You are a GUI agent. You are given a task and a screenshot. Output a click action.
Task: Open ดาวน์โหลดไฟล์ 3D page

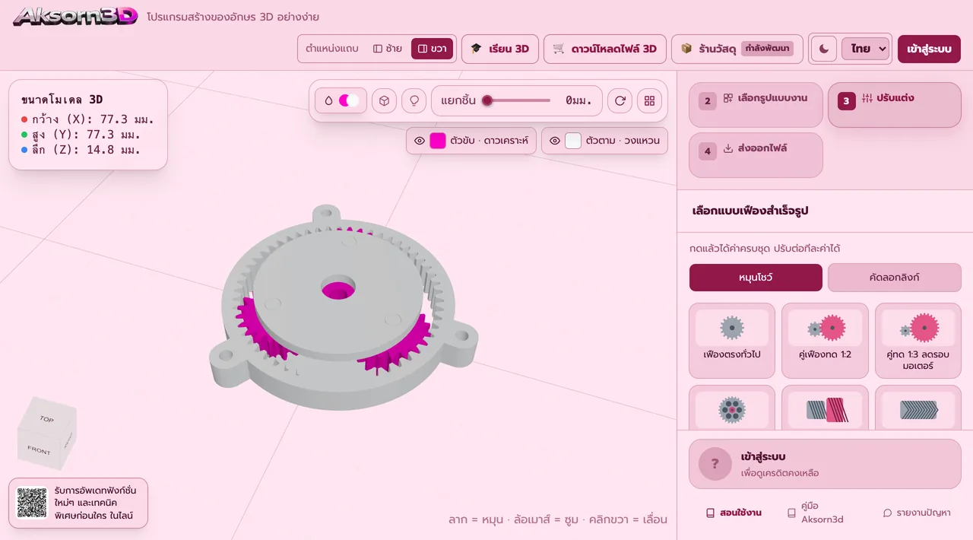coord(605,49)
